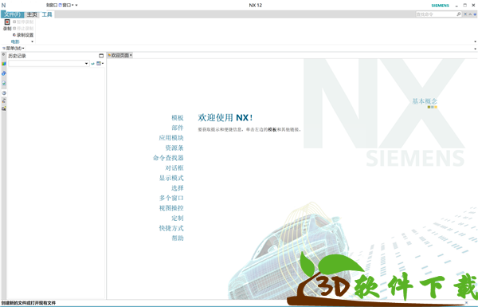Expand the 电影 group dropdown arrow
This screenshot has width=478, height=307.
coord(33,41)
